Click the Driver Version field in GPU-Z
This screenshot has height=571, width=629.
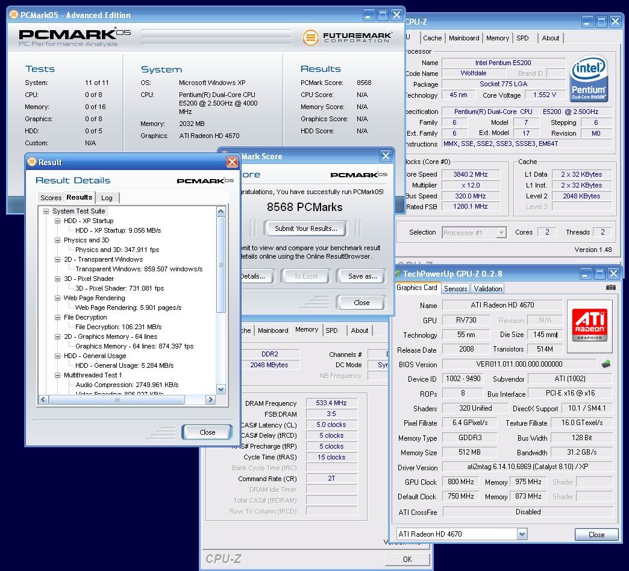click(528, 467)
